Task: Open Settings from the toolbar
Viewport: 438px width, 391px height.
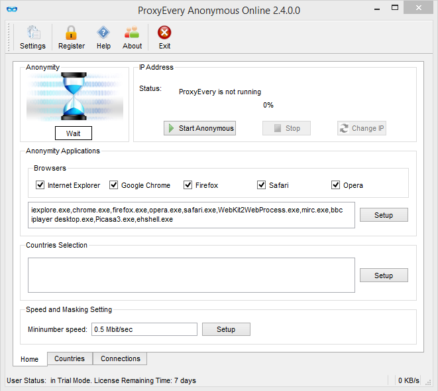Action: coord(32,37)
